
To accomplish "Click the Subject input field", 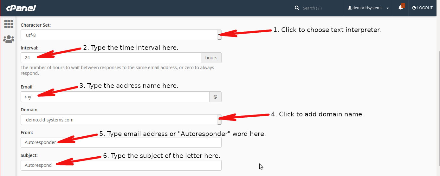I will tap(121, 165).
